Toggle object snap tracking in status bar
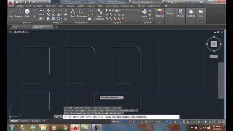This screenshot has height=131, width=233. [159, 122]
